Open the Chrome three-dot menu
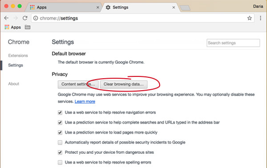 pos(260,18)
